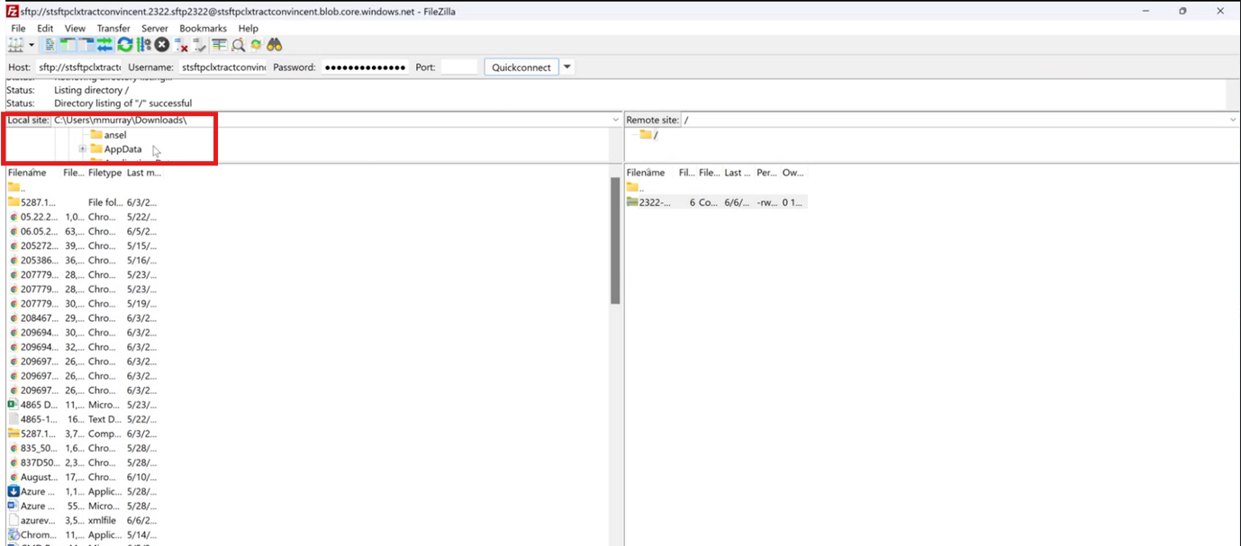Cancel current operation with black X icon
This screenshot has width=1241, height=546.
point(161,44)
